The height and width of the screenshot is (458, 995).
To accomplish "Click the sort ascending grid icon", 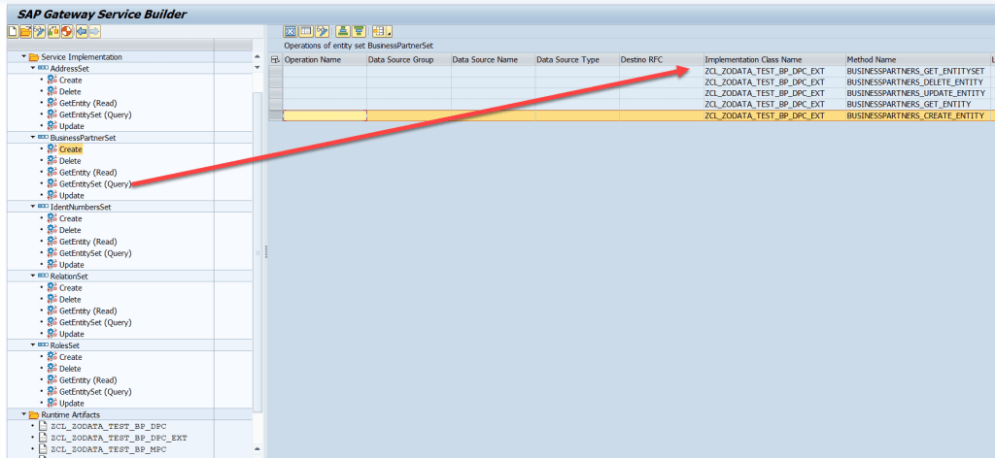I will [x=344, y=31].
